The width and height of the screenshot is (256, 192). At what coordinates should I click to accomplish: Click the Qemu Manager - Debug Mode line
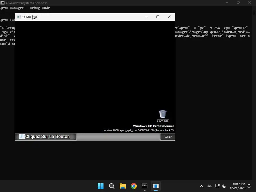pos(25,8)
